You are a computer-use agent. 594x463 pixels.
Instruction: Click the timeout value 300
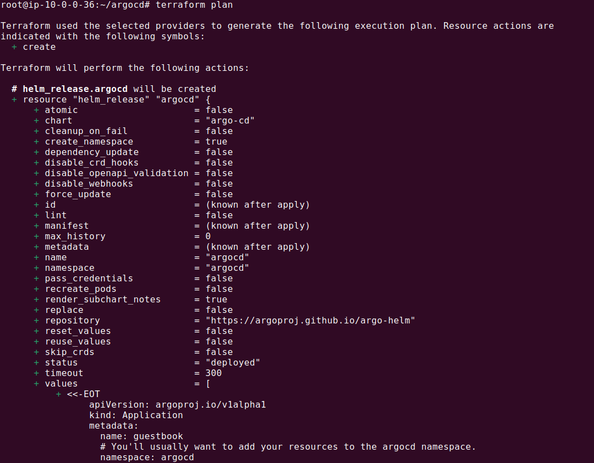coord(213,373)
